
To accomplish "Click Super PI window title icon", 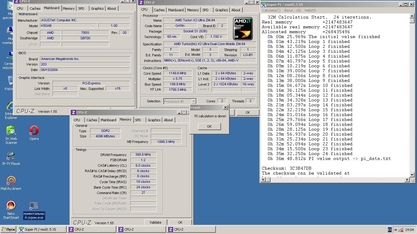I will coord(263,4).
